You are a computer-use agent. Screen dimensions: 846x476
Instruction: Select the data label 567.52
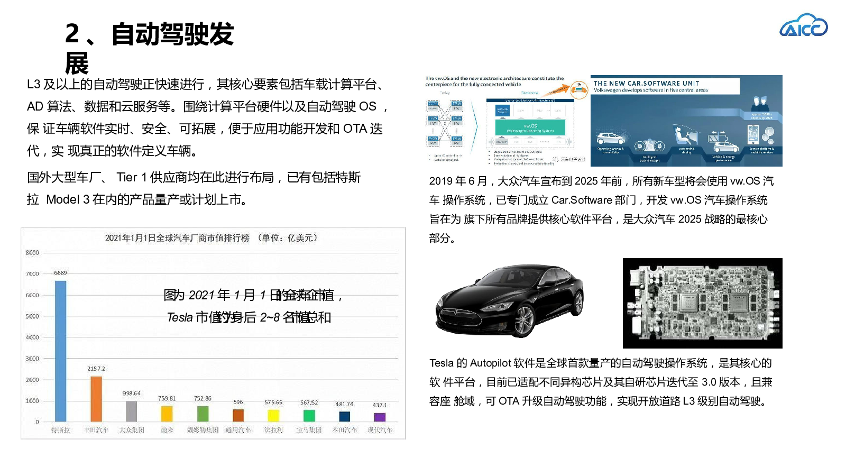point(309,402)
